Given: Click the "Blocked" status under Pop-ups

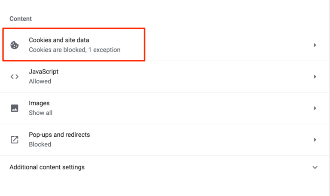Looking at the screenshot, I should point(40,144).
